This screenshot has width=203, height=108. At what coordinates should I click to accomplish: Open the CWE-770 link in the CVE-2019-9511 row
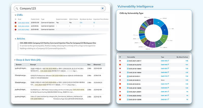[x=164, y=76]
